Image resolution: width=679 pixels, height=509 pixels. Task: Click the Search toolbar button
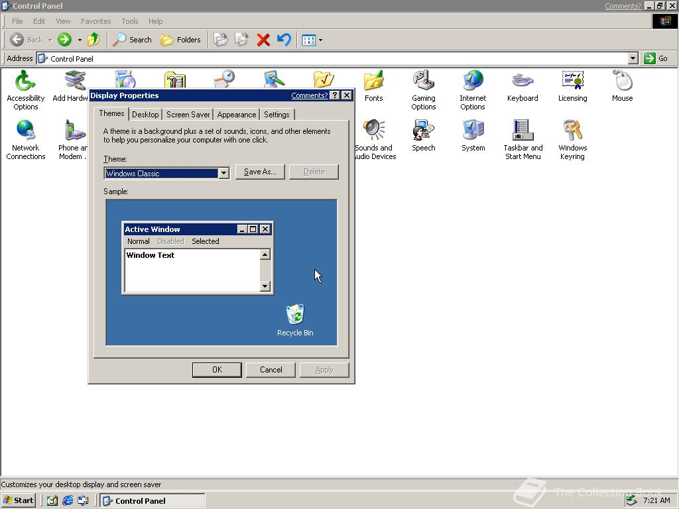pyautogui.click(x=132, y=40)
